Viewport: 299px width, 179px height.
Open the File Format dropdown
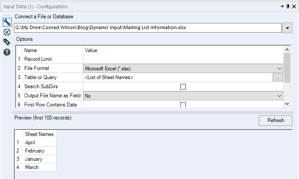click(x=183, y=68)
